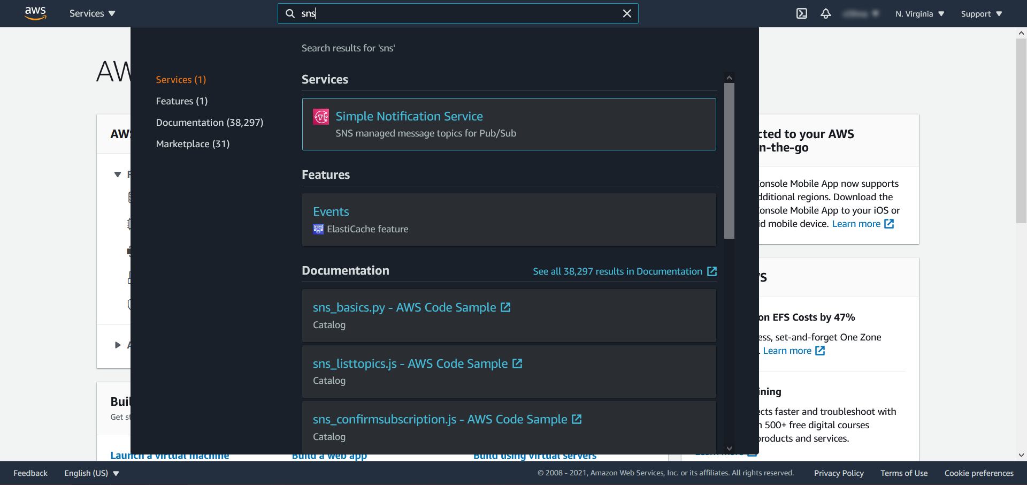This screenshot has width=1027, height=485.
Task: Click the search results scrollbar thumb
Action: point(729,161)
